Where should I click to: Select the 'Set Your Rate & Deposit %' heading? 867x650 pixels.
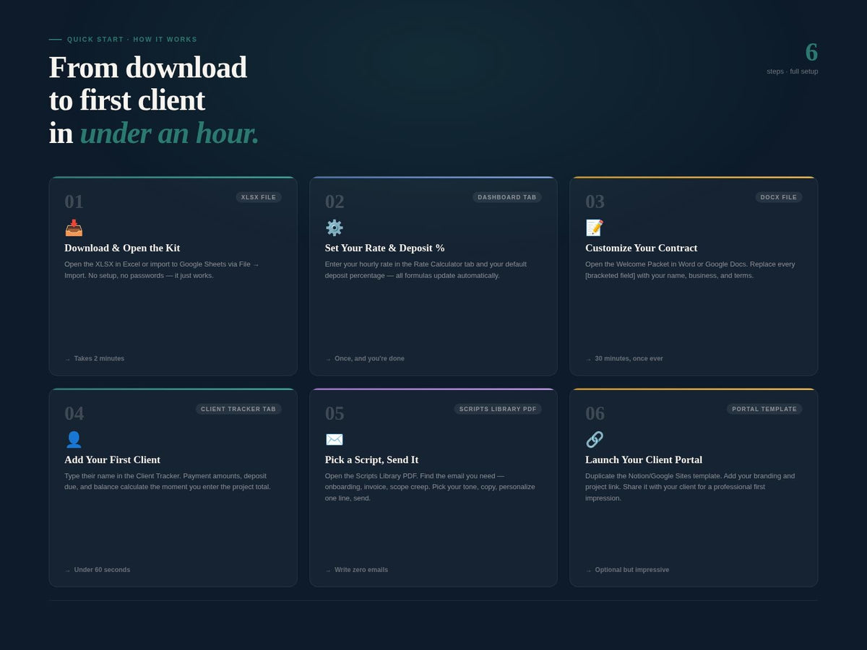[385, 248]
